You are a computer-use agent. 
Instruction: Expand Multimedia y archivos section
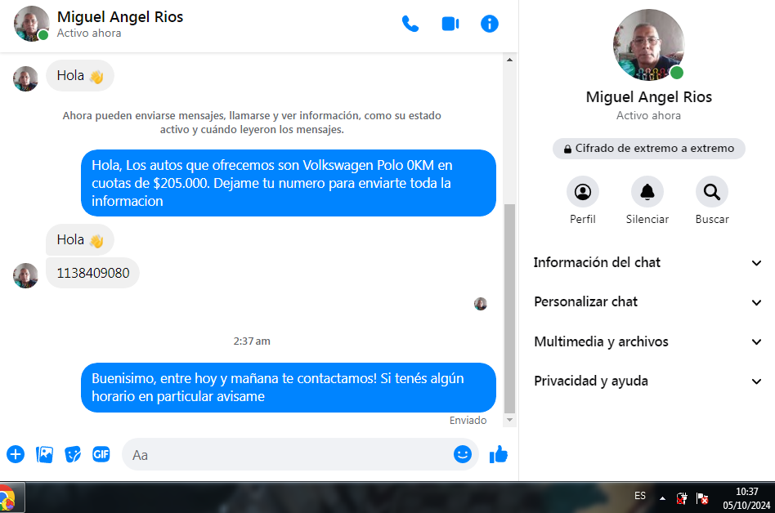(647, 341)
